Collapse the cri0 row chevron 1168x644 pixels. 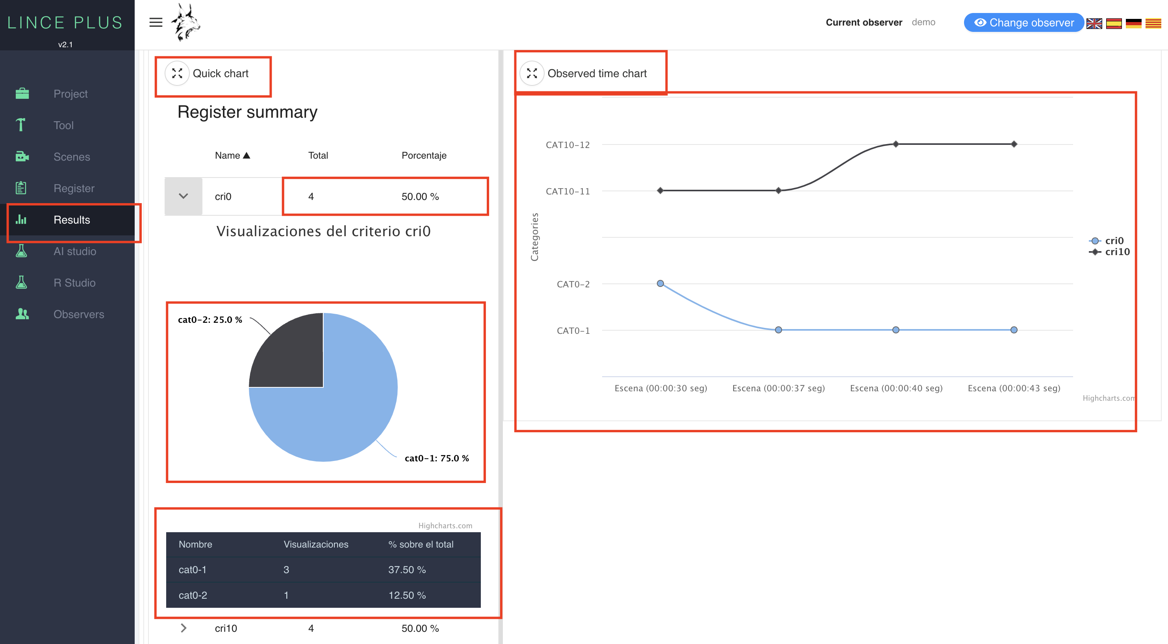pos(183,196)
